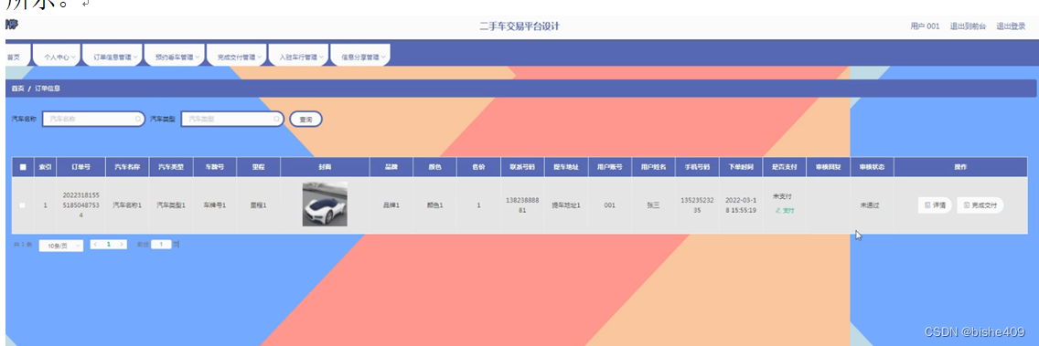Click 退出登录 logout link
The height and width of the screenshot is (346, 1039).
click(1011, 26)
